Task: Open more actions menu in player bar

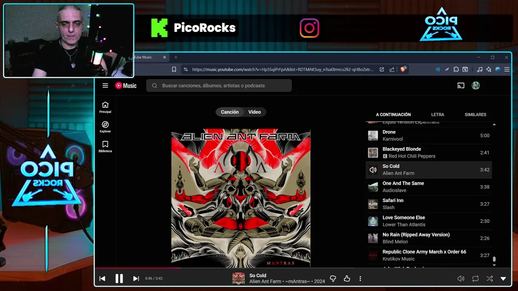Action: click(x=360, y=278)
